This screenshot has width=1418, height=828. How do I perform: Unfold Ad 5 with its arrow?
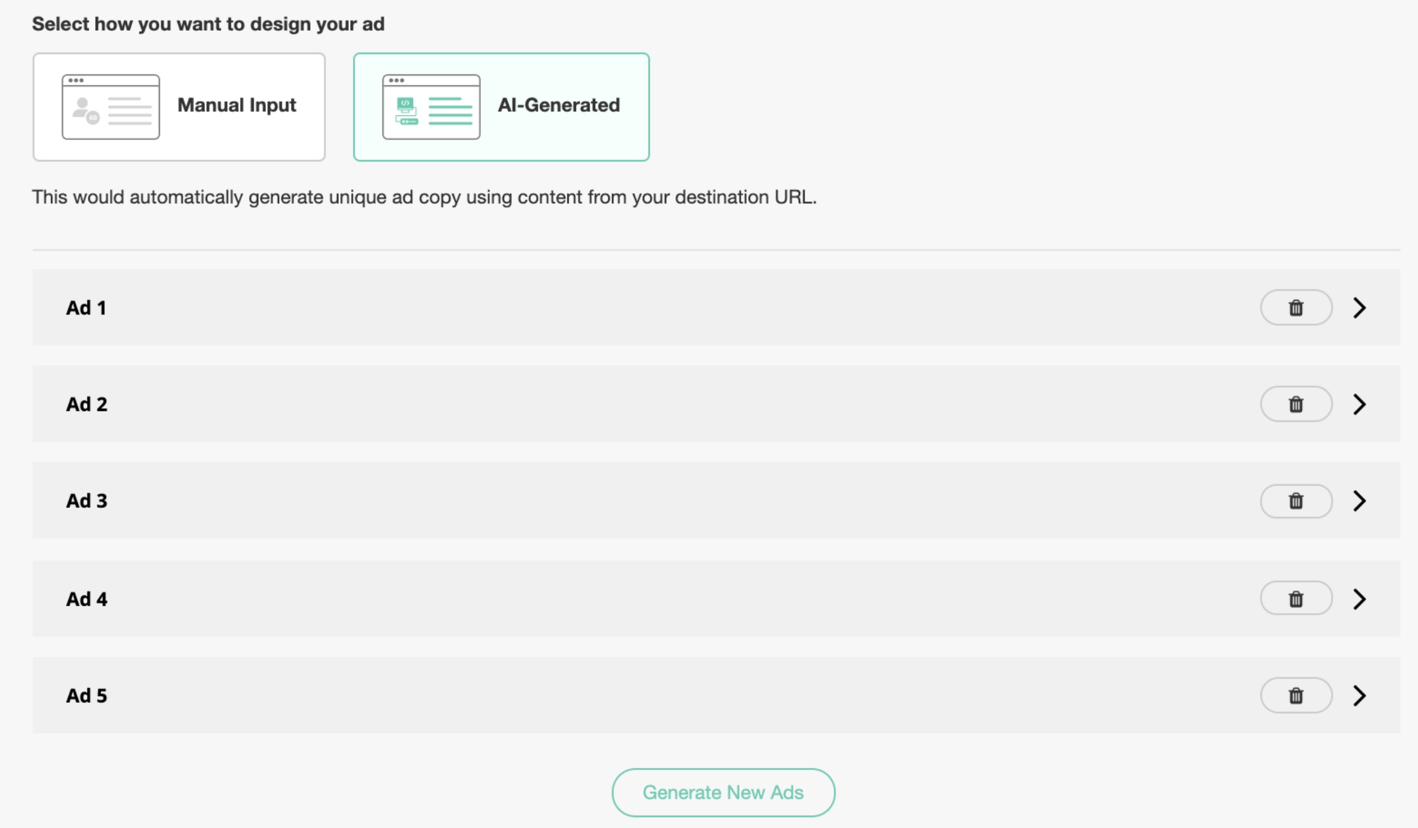click(1359, 695)
